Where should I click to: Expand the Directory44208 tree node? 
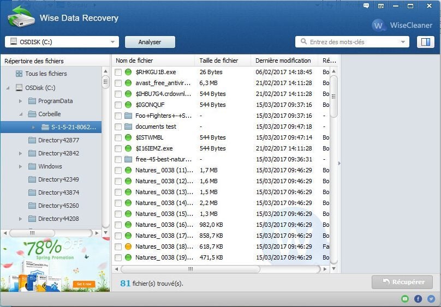(x=20, y=219)
